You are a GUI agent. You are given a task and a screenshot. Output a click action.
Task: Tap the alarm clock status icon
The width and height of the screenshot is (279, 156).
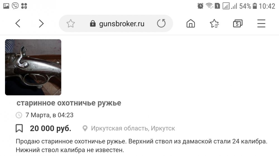point(200,6)
